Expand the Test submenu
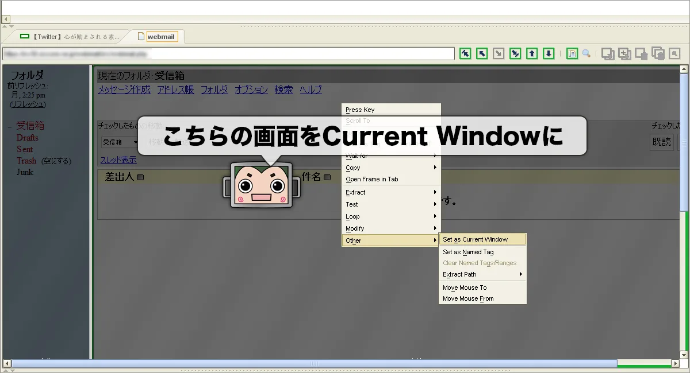690x373 pixels. pos(391,204)
